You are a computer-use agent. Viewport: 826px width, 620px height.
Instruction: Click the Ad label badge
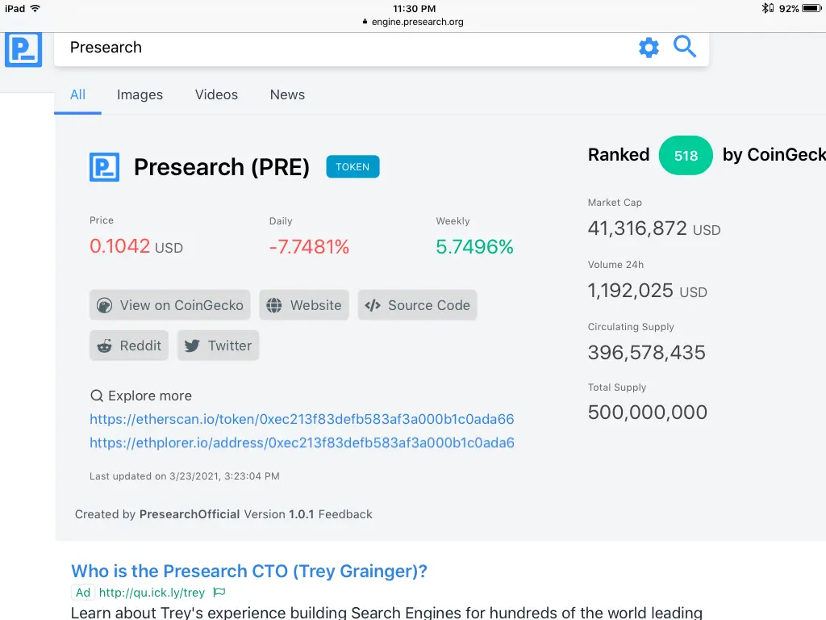click(83, 593)
